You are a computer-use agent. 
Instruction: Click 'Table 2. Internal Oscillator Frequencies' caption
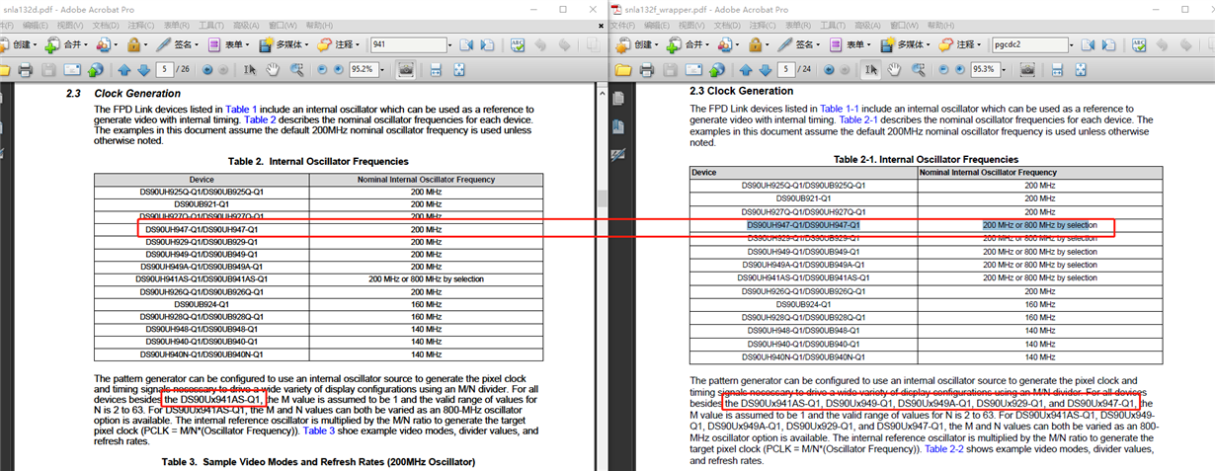(x=318, y=161)
